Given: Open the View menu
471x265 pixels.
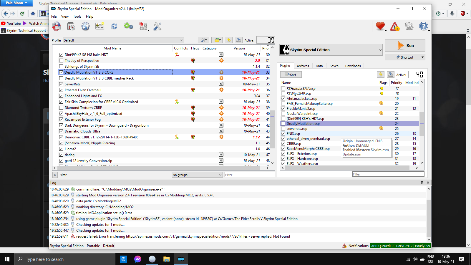Looking at the screenshot, I should tap(65, 16).
